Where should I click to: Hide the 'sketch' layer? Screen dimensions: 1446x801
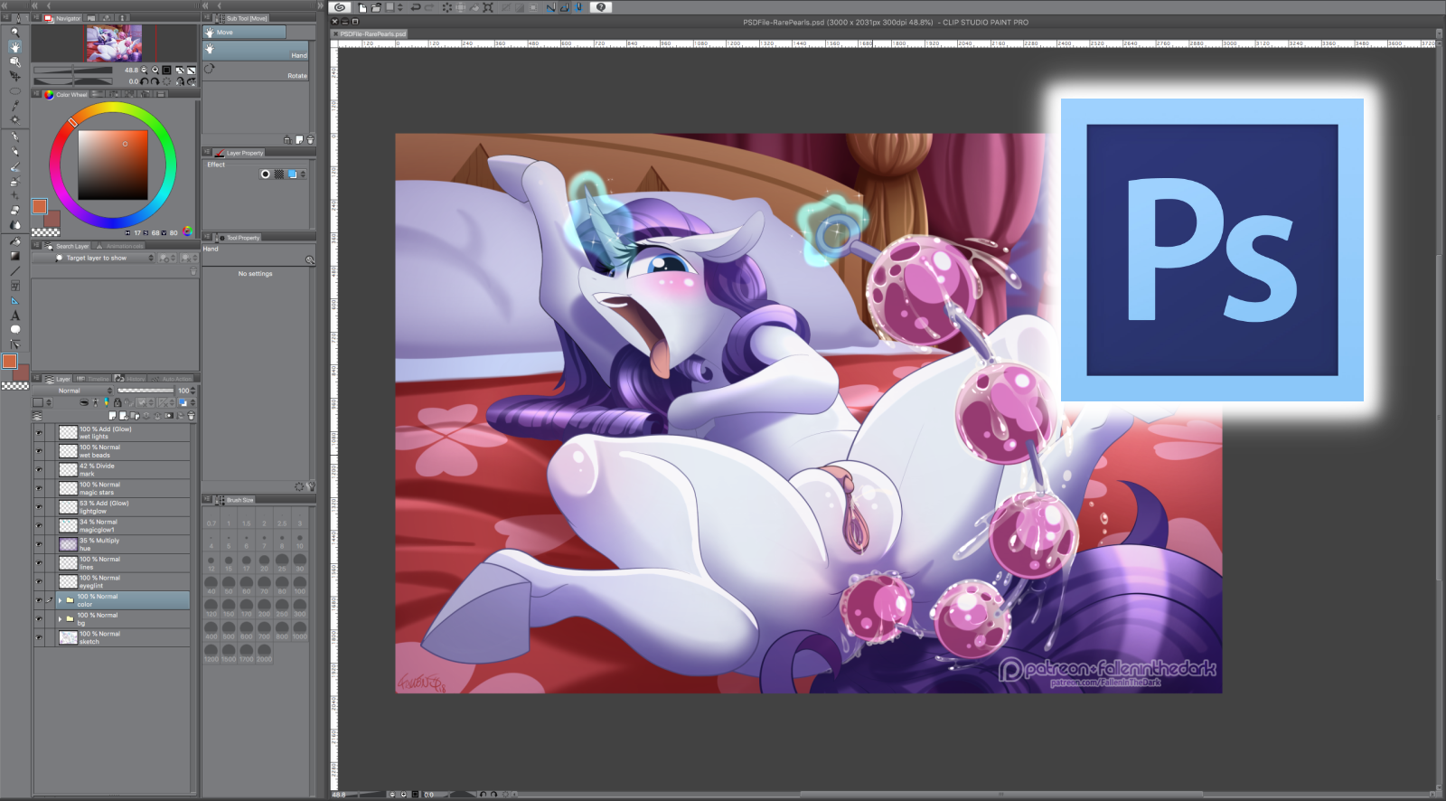tap(39, 637)
